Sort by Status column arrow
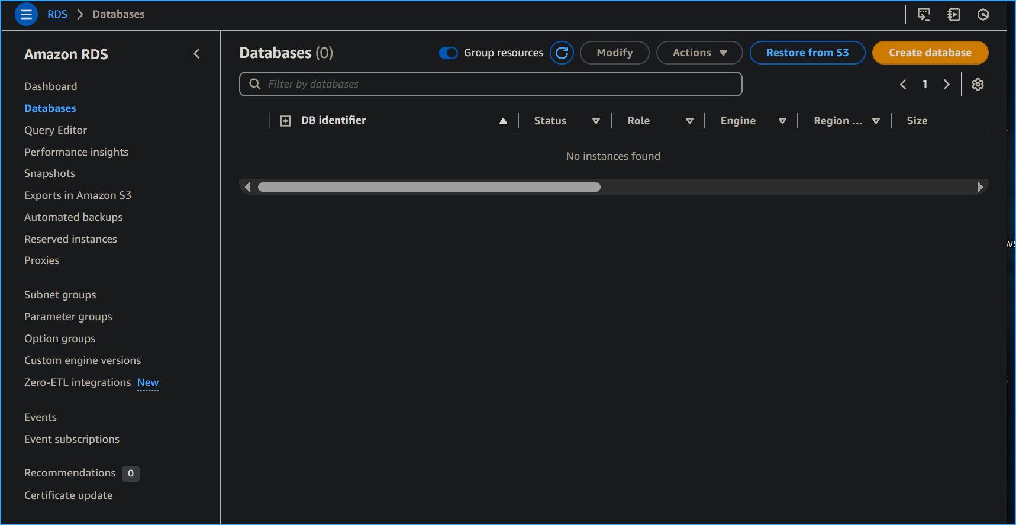 click(x=596, y=121)
